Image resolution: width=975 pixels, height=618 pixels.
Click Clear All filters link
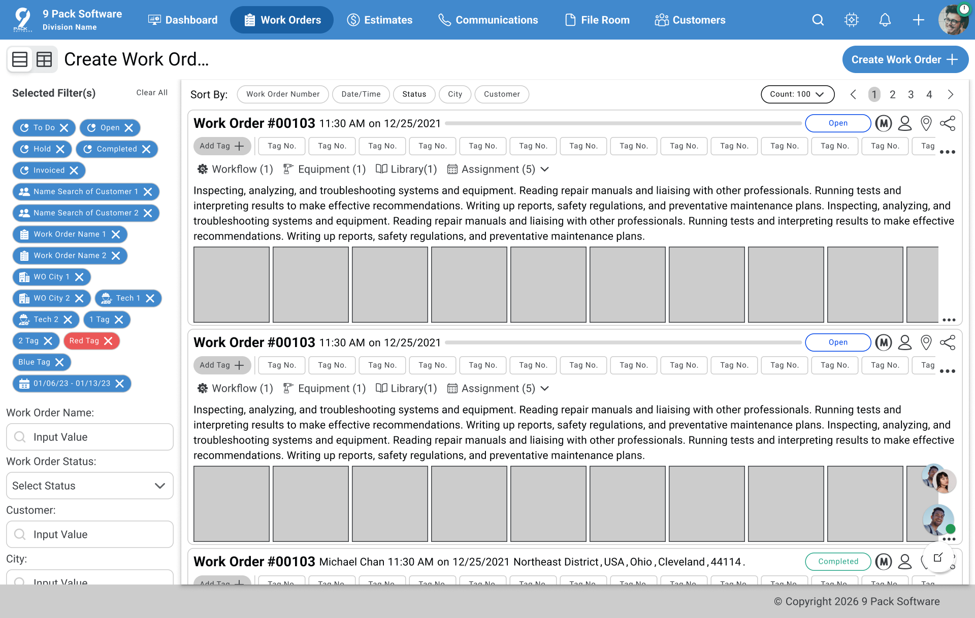tap(152, 93)
